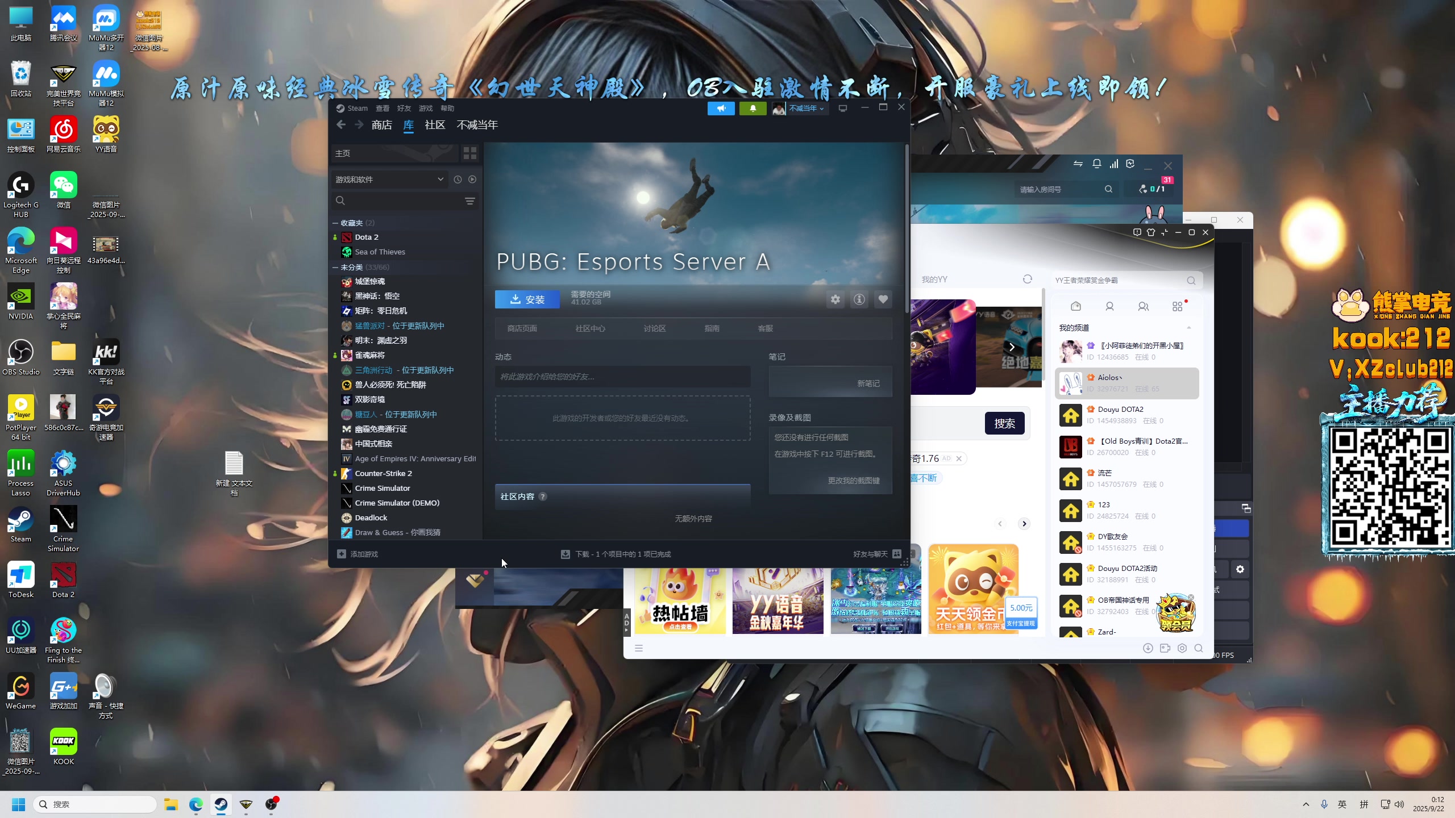The image size is (1455, 818).
Task: Collapse 我的频道 section in YY
Action: pyautogui.click(x=1188, y=328)
